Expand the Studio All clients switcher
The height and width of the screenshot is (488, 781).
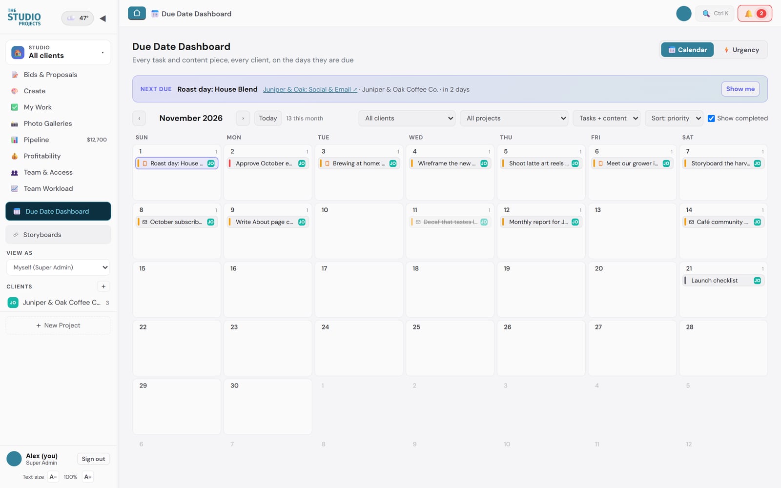(59, 52)
